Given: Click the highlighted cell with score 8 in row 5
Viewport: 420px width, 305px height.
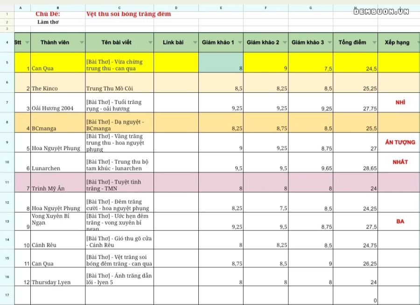Looking at the screenshot, I should (x=221, y=62).
